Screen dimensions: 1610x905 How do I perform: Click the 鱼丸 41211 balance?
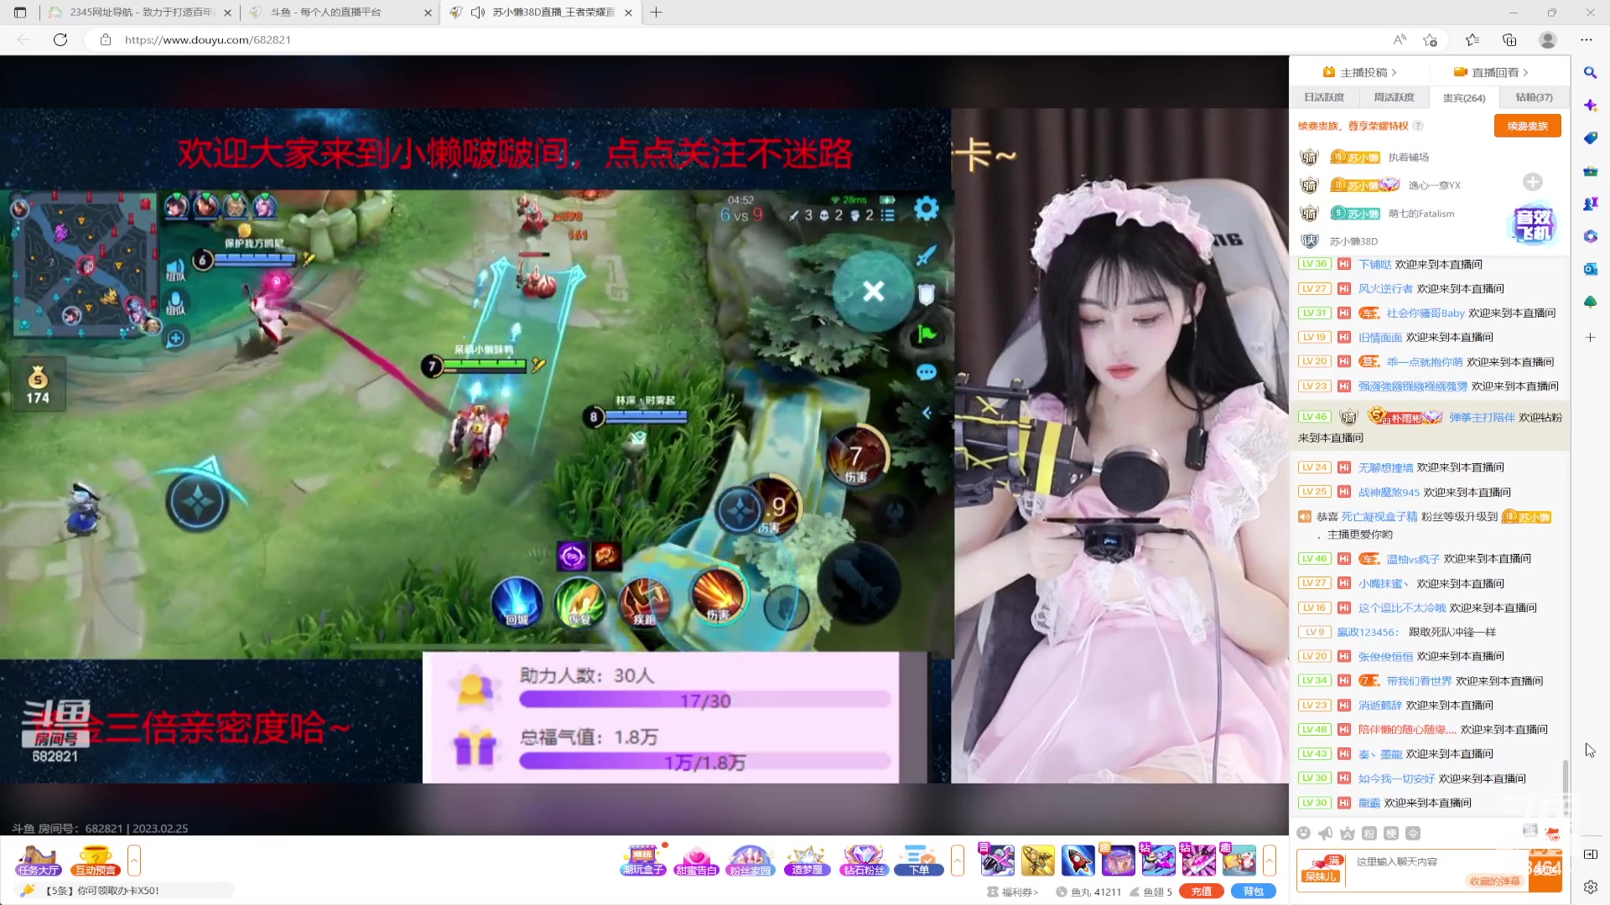[1088, 892]
